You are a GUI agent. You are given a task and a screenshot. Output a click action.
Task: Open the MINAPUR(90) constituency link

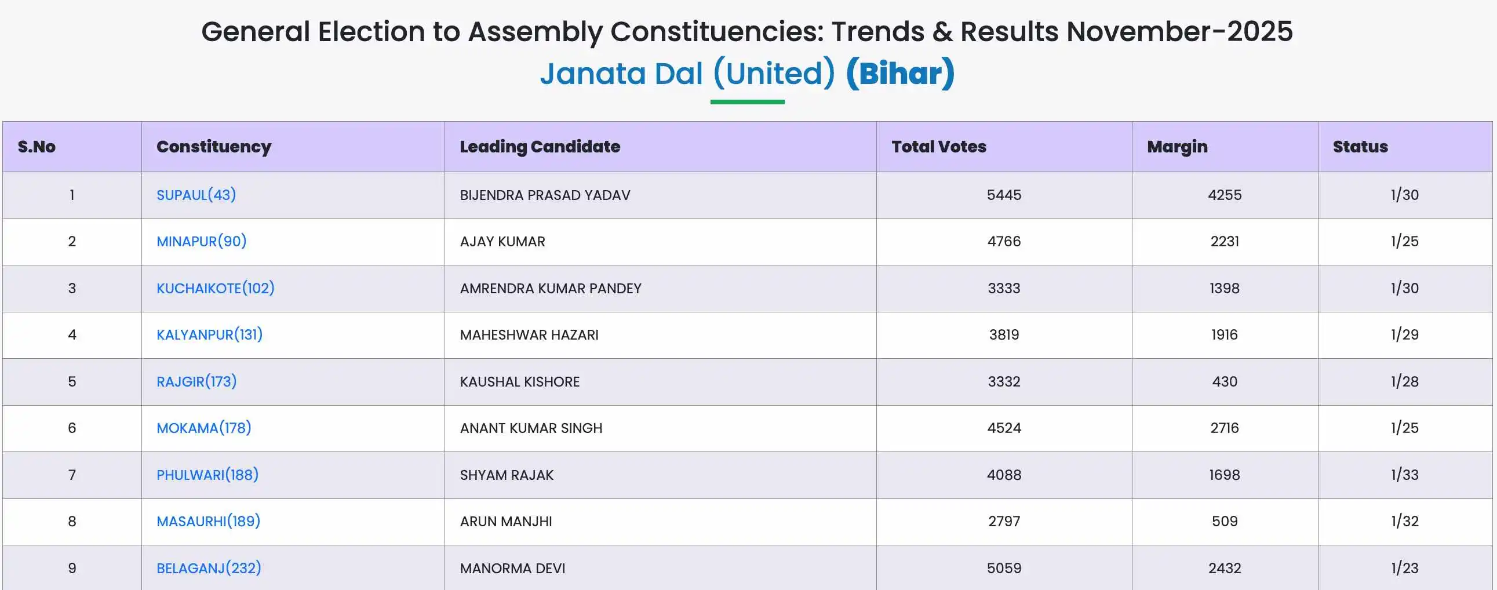pos(201,241)
